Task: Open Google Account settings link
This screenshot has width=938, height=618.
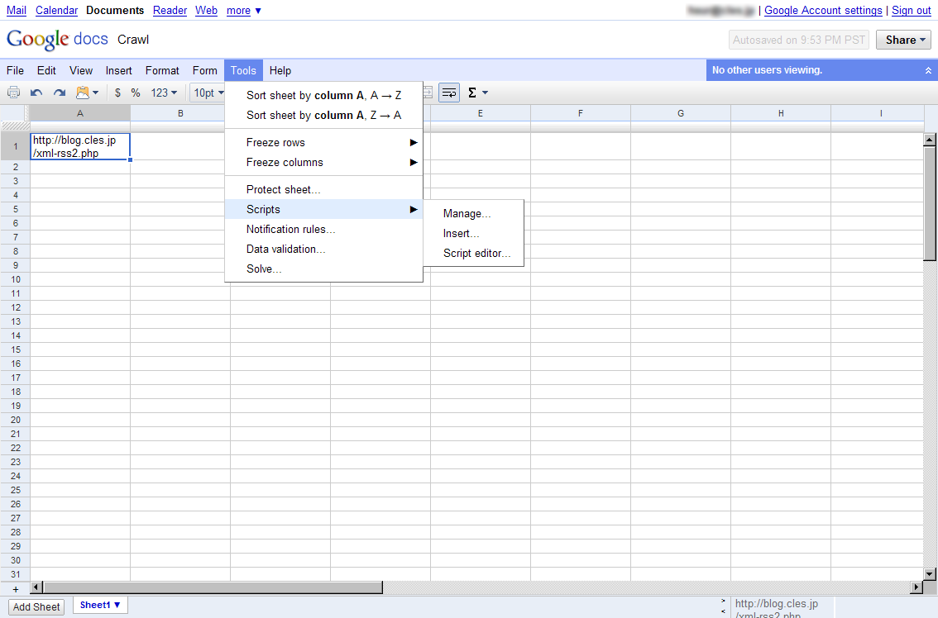Action: [823, 11]
